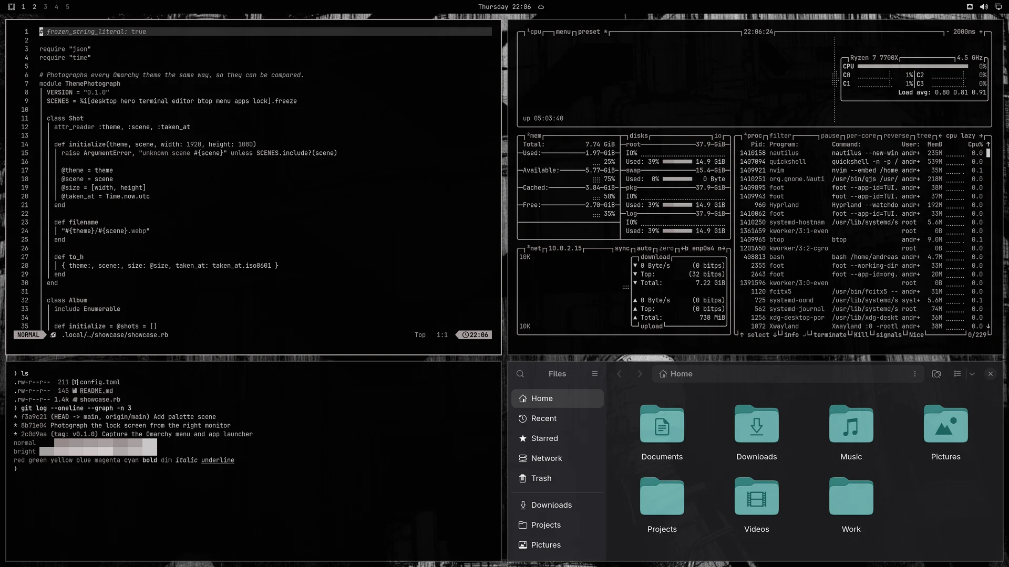Switch to workspace 5 in the top bar
Screen dimensions: 1009x567
(x=67, y=7)
